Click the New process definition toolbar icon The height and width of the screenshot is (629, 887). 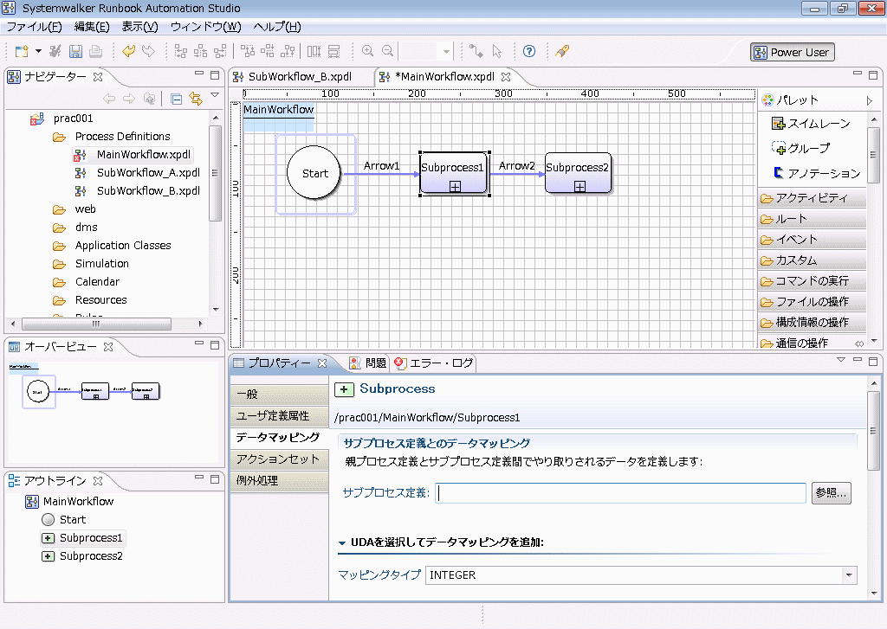(22, 51)
